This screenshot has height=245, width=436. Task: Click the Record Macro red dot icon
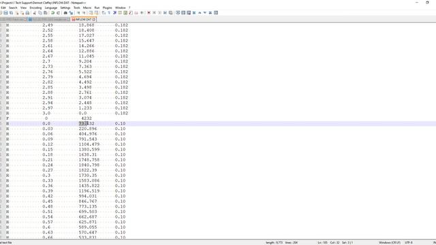(149, 13)
